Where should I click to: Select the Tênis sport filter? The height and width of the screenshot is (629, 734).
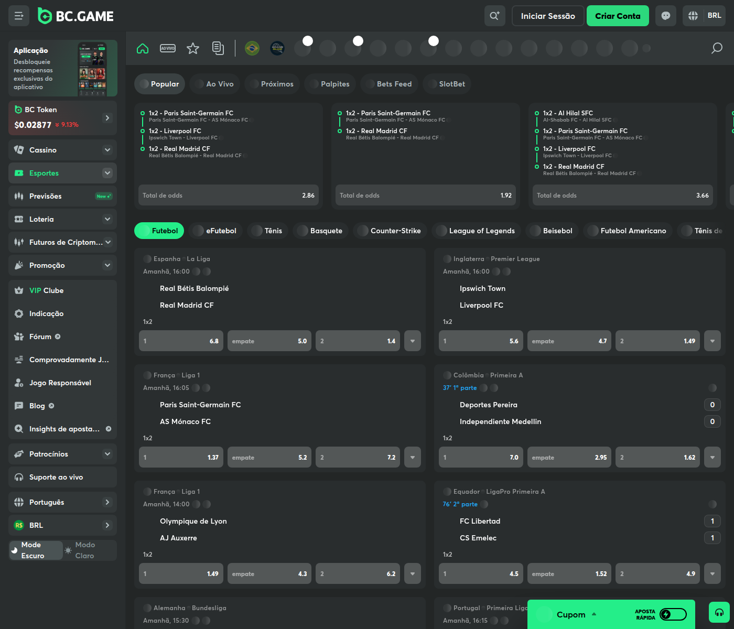tap(267, 231)
